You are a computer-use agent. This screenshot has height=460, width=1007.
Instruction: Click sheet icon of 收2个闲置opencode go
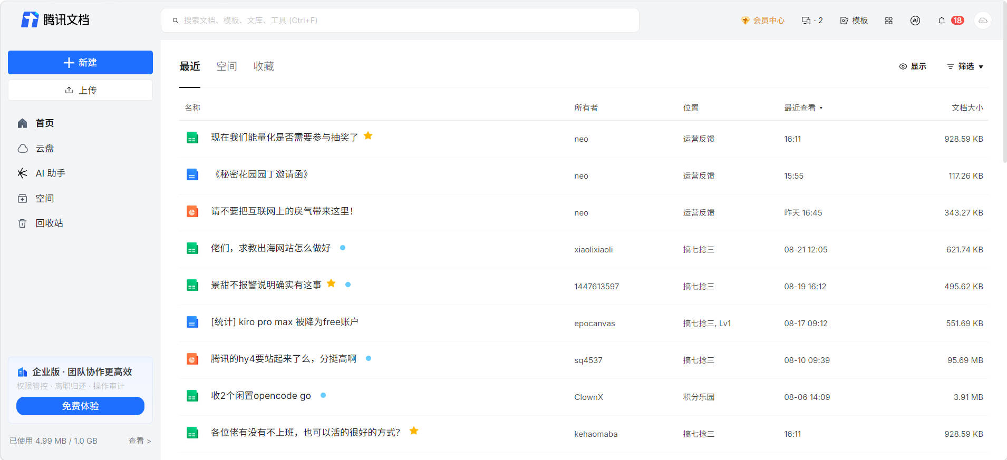coord(192,396)
